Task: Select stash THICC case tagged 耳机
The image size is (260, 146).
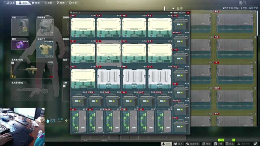Action: 235,48
